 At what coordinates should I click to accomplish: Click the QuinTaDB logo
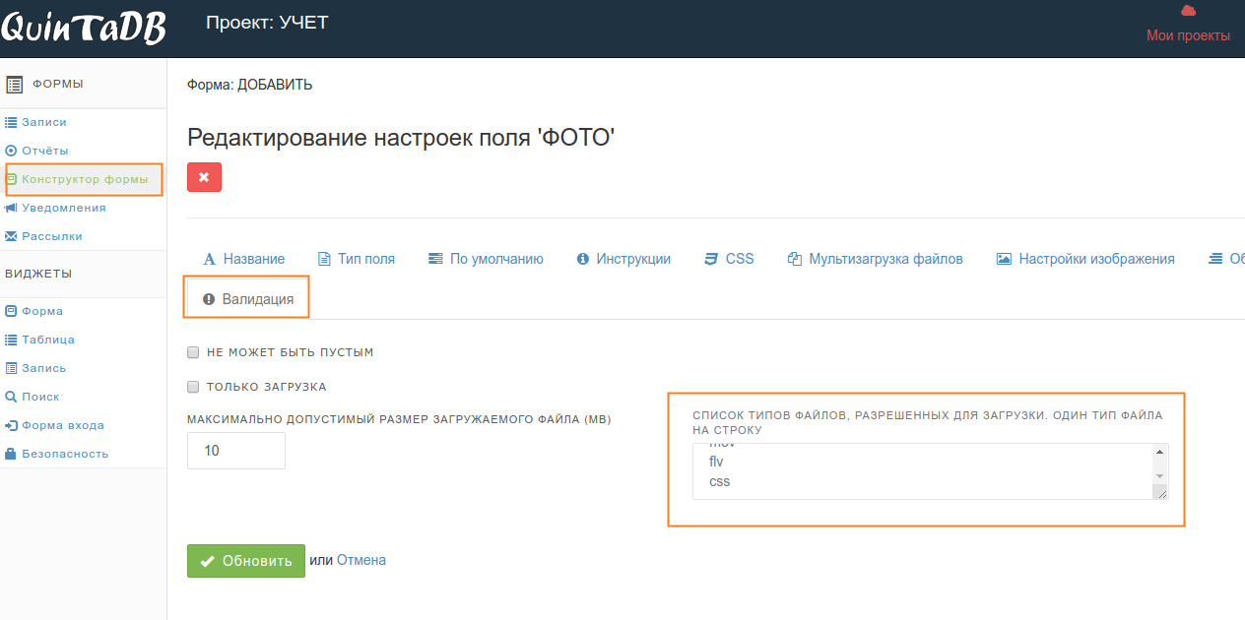[x=83, y=30]
